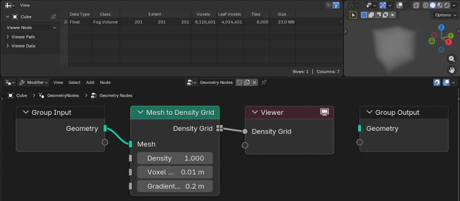Click the fake user shield icon
The width and height of the screenshot is (460, 201).
(x=239, y=83)
